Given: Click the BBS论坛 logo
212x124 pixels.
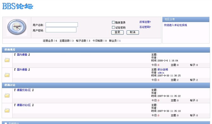Looking at the screenshot, I should [18, 6].
